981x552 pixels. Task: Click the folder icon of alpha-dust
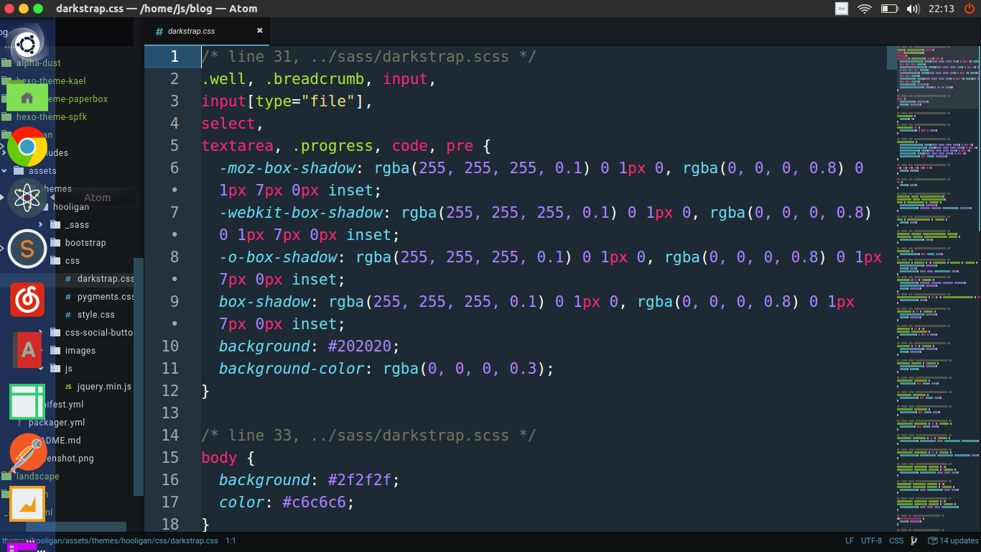6,63
